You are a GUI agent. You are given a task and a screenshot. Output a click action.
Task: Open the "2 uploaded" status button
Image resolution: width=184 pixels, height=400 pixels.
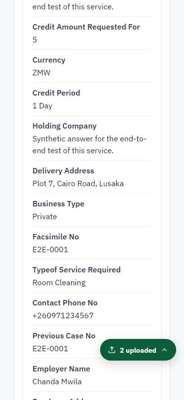[138, 350]
